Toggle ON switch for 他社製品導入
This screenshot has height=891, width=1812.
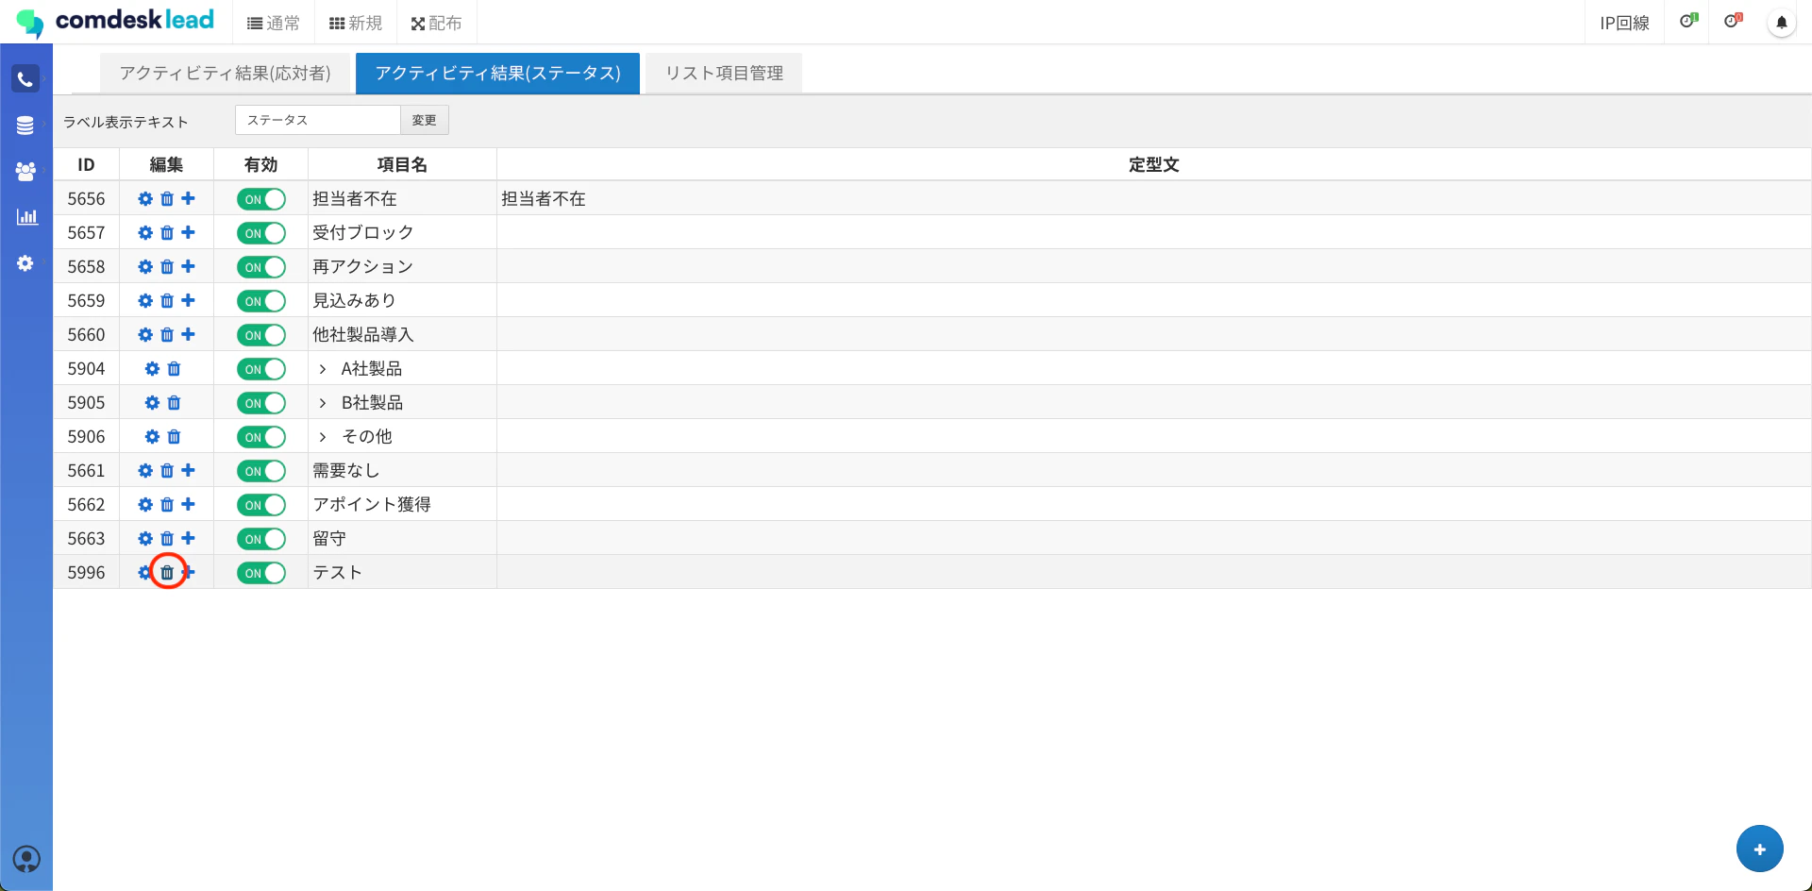pyautogui.click(x=261, y=335)
